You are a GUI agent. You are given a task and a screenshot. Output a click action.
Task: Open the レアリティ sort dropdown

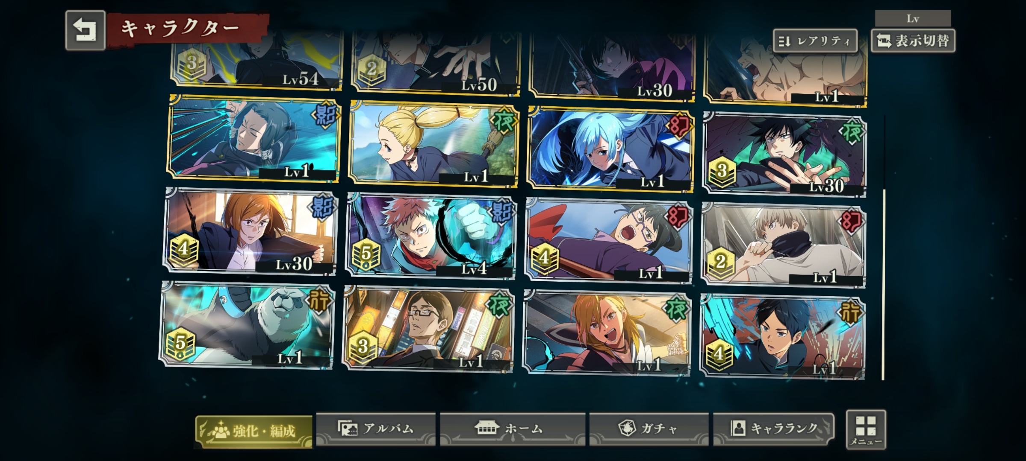click(x=815, y=41)
